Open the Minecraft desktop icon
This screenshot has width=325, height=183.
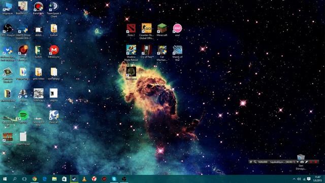tap(162, 28)
